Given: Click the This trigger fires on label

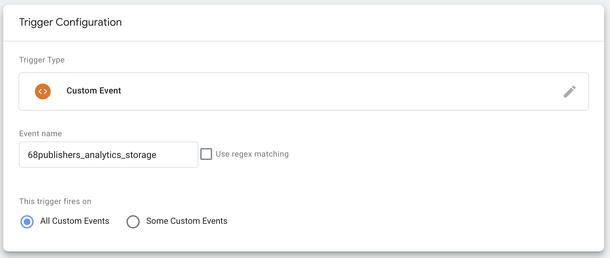Looking at the screenshot, I should pos(55,201).
